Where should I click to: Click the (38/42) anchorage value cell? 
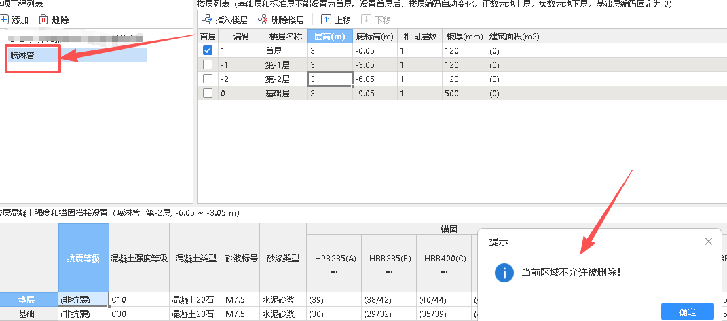388,299
